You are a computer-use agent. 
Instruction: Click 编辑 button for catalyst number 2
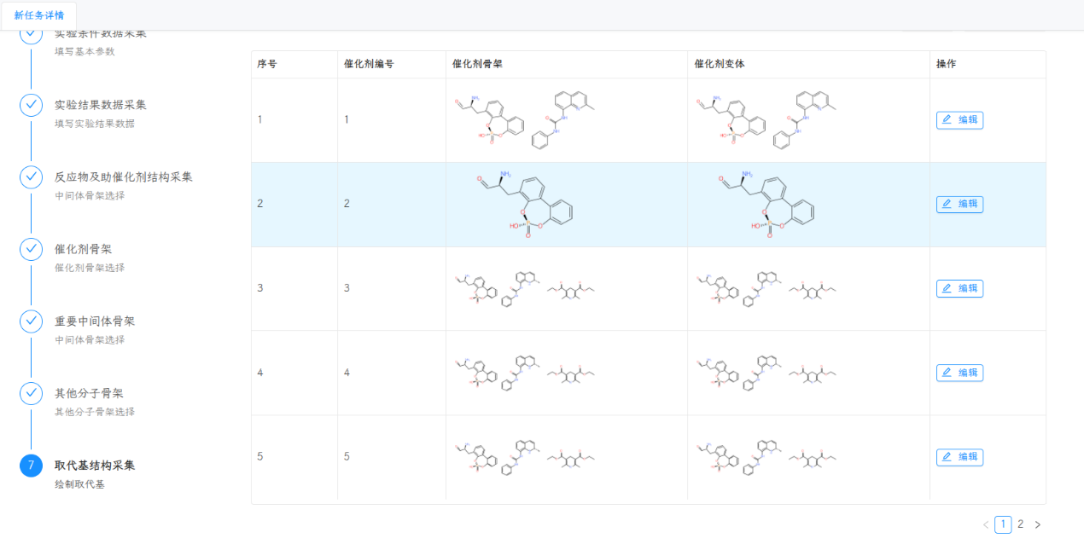click(959, 205)
